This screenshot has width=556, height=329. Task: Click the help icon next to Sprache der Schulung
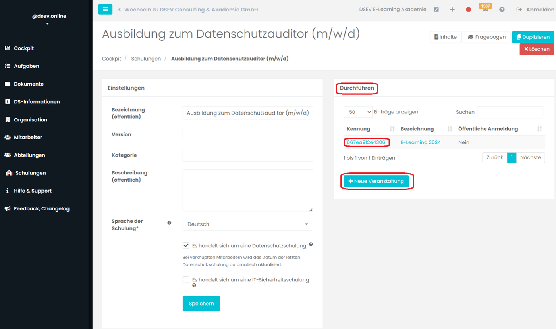click(169, 223)
